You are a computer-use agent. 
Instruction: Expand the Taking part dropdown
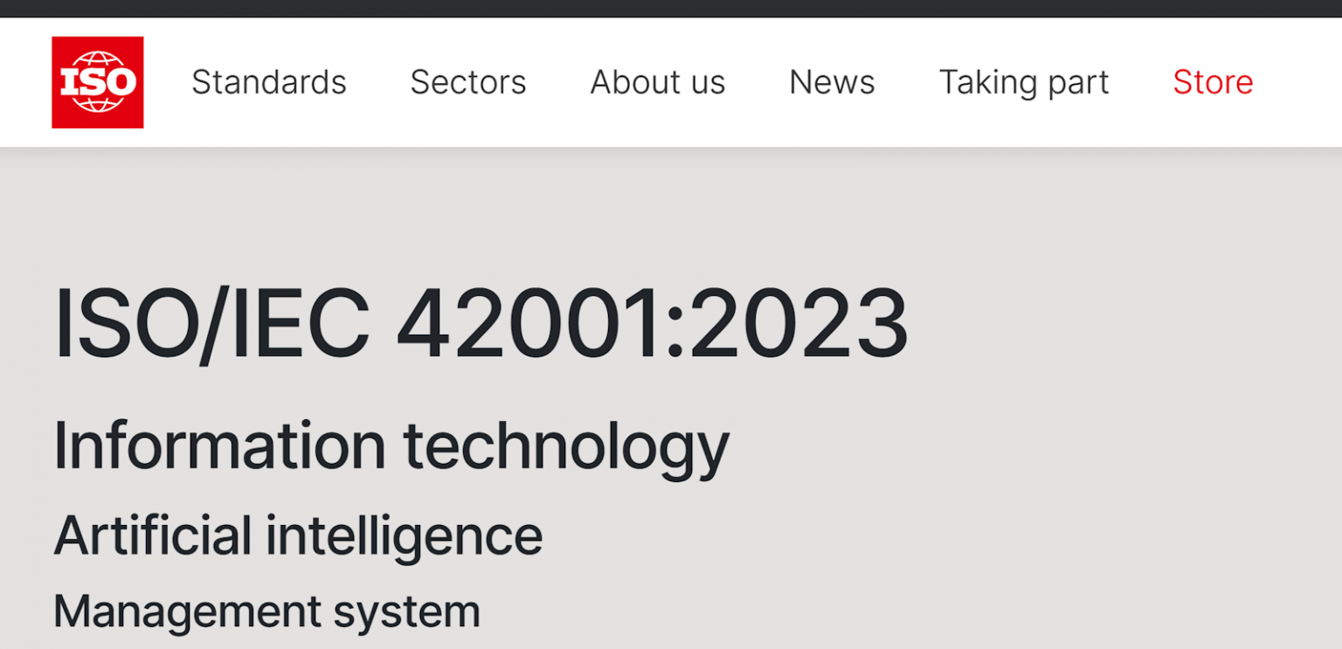click(1023, 82)
